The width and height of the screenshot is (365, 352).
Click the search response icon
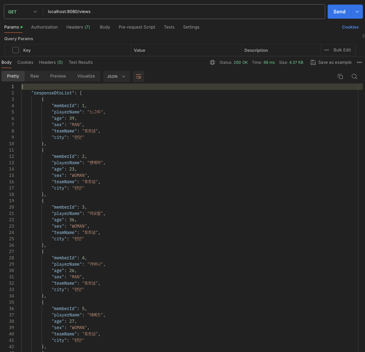click(354, 76)
